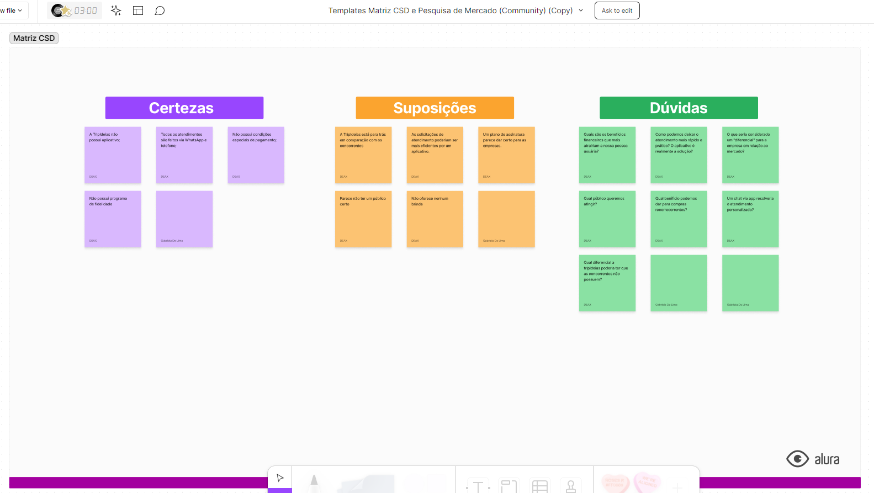Select the purple Certezas header
This screenshot has height=493, width=874.
(x=184, y=108)
